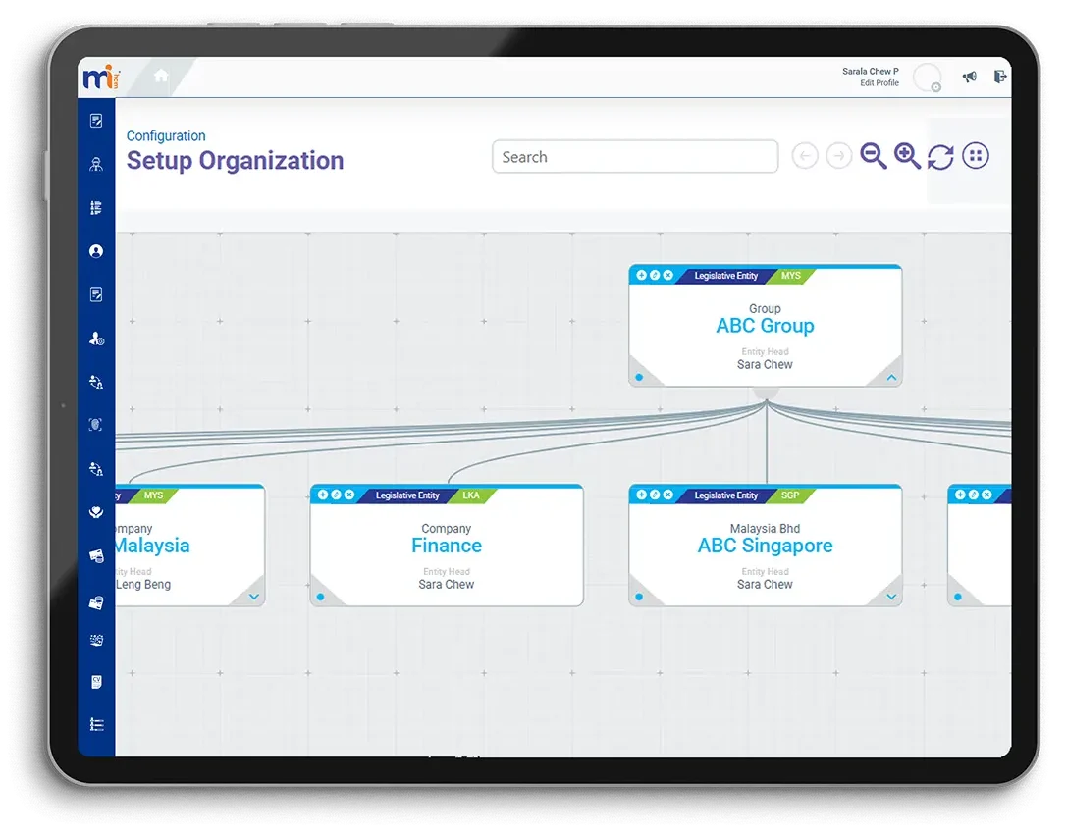Open the Edit Profile link

878,83
